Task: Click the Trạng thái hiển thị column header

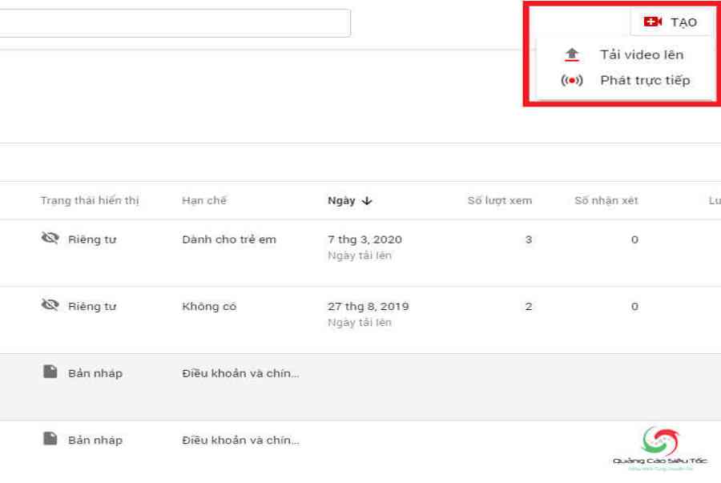Action: (x=90, y=200)
